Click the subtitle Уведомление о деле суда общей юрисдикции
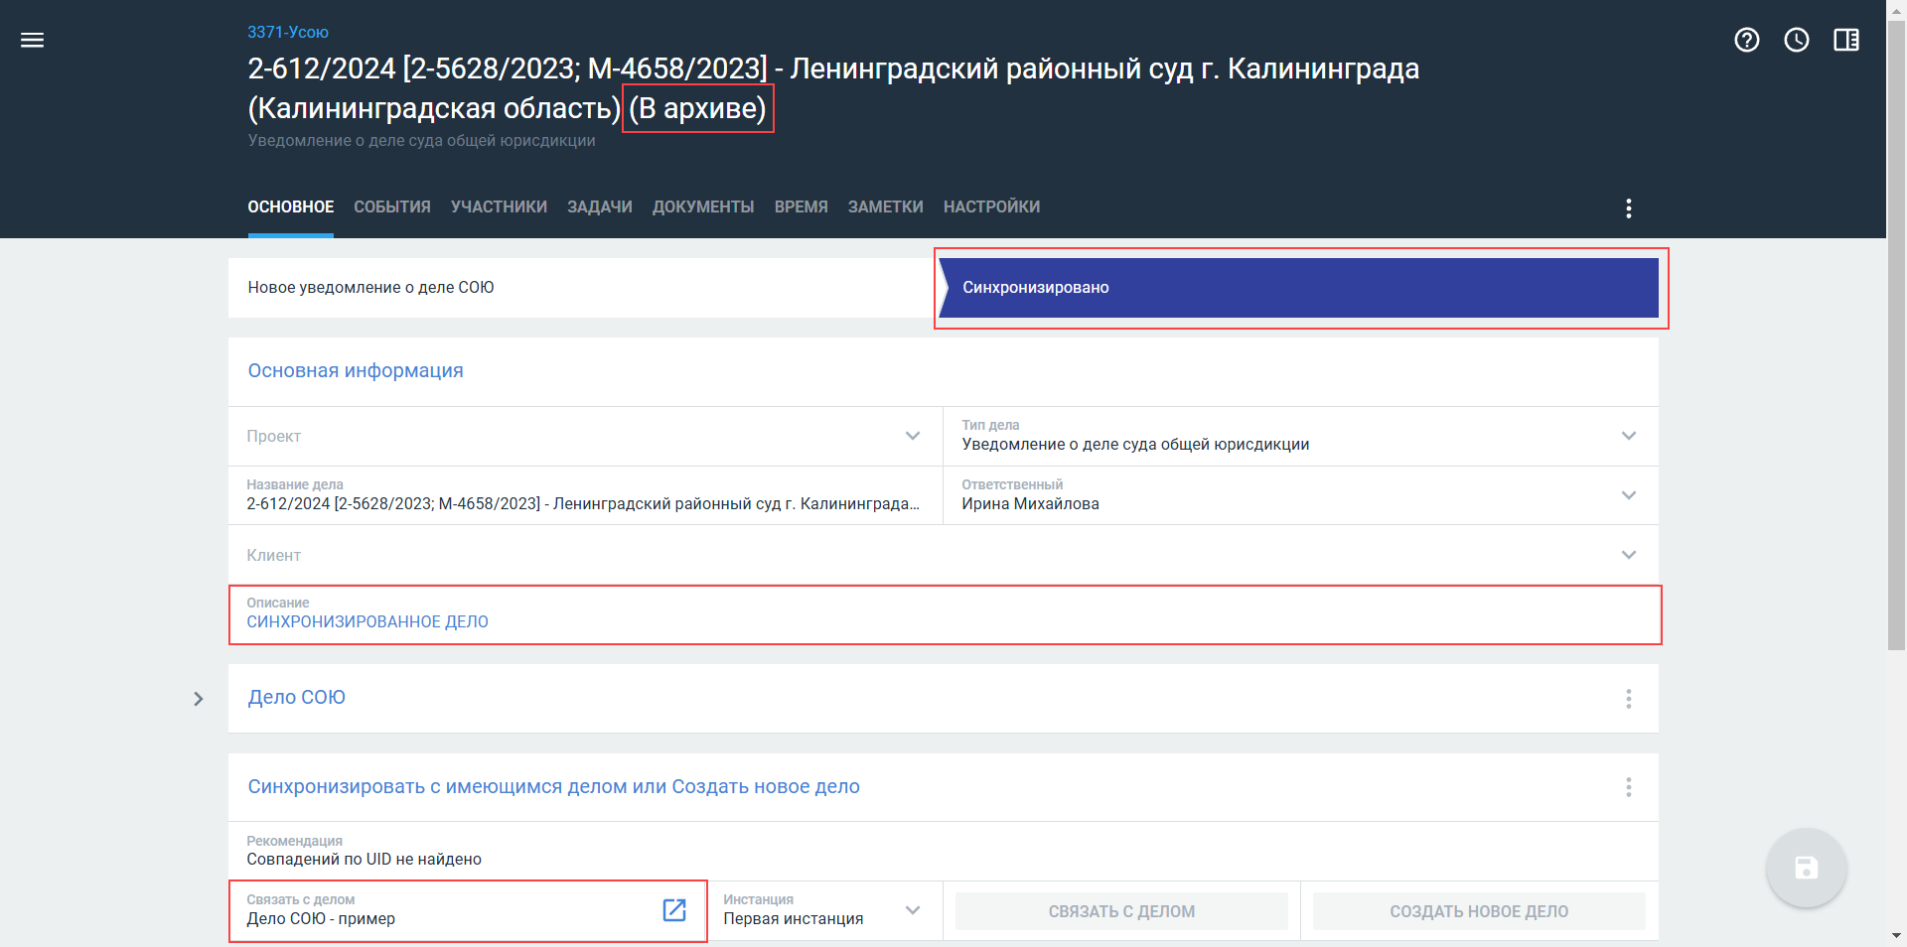The image size is (1907, 947). click(422, 141)
